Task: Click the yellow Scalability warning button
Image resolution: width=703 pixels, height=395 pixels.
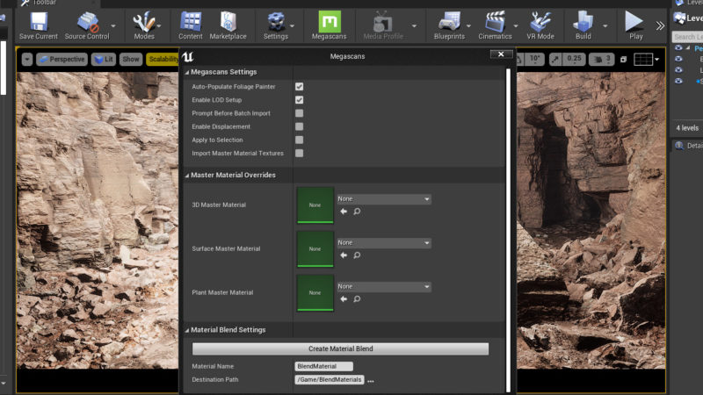Action: click(163, 59)
